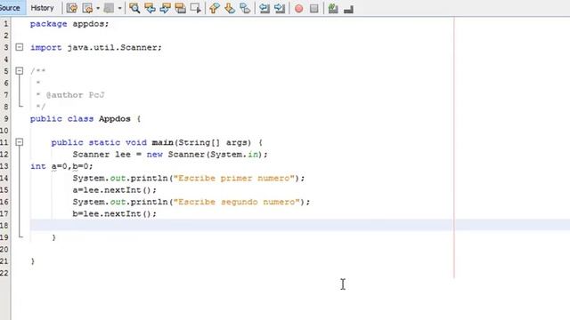Click string "Escribe segundo numero"
Image resolution: width=570 pixels, height=320 pixels.
237,202
